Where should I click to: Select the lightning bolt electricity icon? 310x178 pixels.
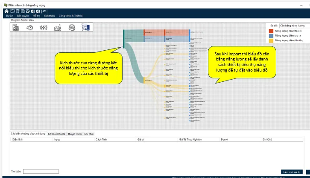(x=44, y=27)
